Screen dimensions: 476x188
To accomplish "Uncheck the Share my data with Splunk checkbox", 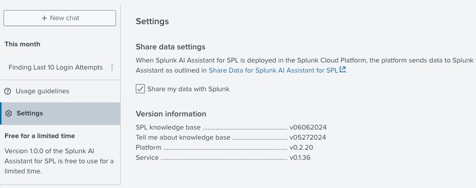I will (140, 89).
